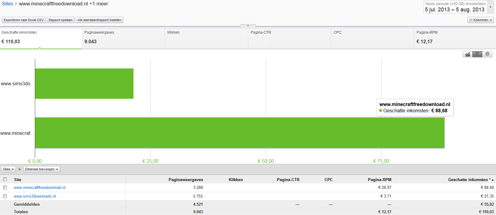Click the Totalen row label
Image resolution: width=496 pixels, height=215 pixels.
(21, 212)
